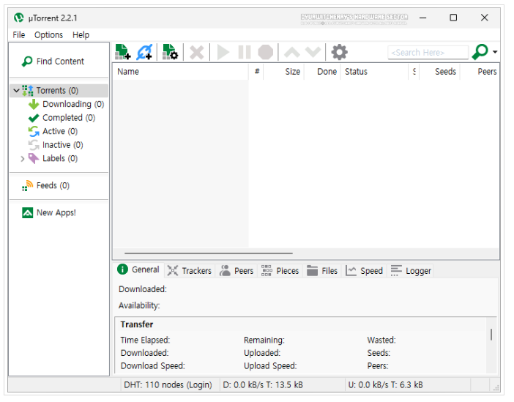Click the horizontal scrollbar in torrent list
The width and height of the screenshot is (514, 402).
pyautogui.click(x=209, y=253)
